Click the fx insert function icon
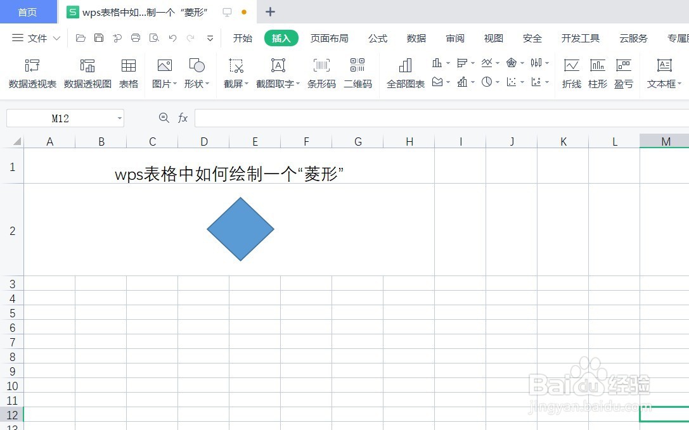This screenshot has height=430, width=689. [183, 118]
